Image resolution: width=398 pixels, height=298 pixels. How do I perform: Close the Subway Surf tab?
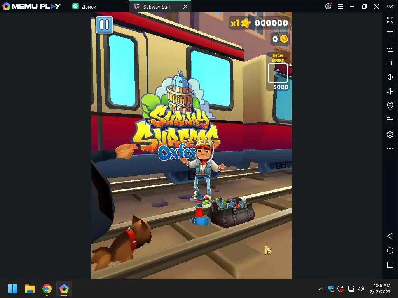click(x=185, y=7)
